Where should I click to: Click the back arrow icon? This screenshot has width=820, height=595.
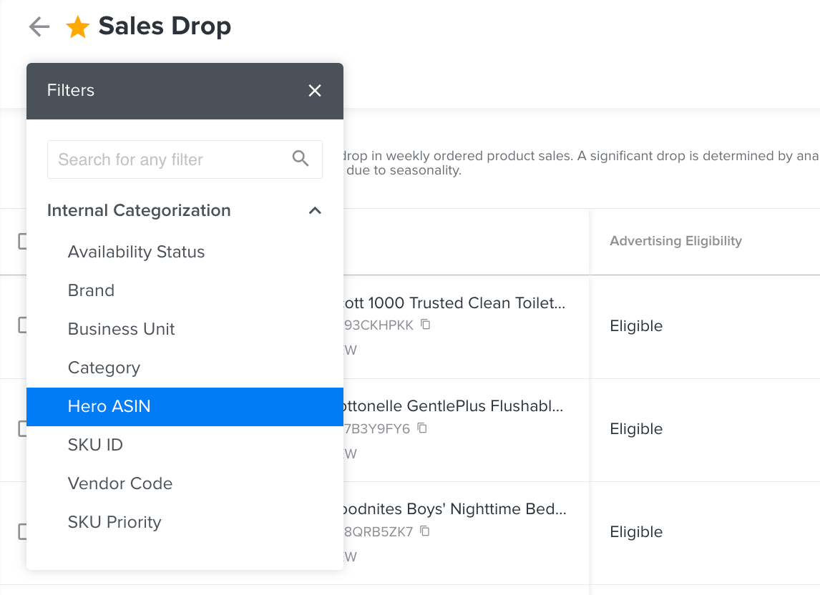(x=39, y=27)
